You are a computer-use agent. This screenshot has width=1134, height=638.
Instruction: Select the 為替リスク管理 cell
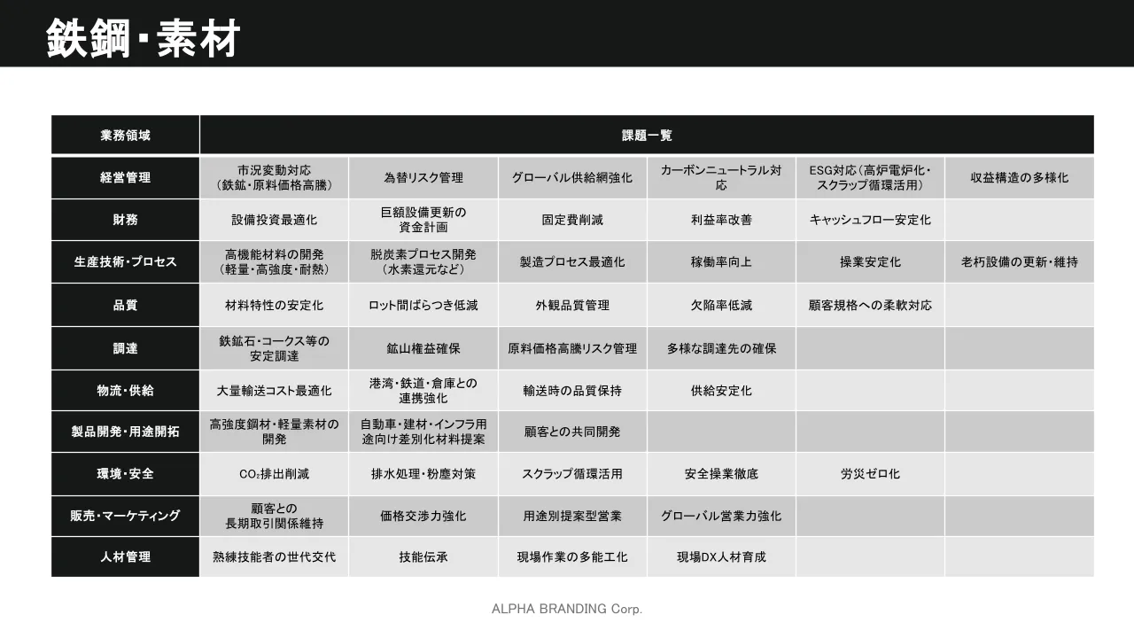423,177
